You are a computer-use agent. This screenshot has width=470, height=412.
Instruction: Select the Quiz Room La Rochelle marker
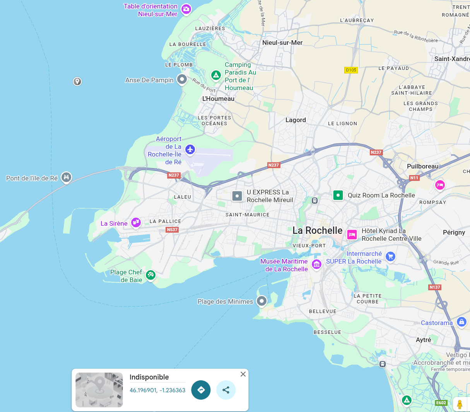click(x=338, y=195)
